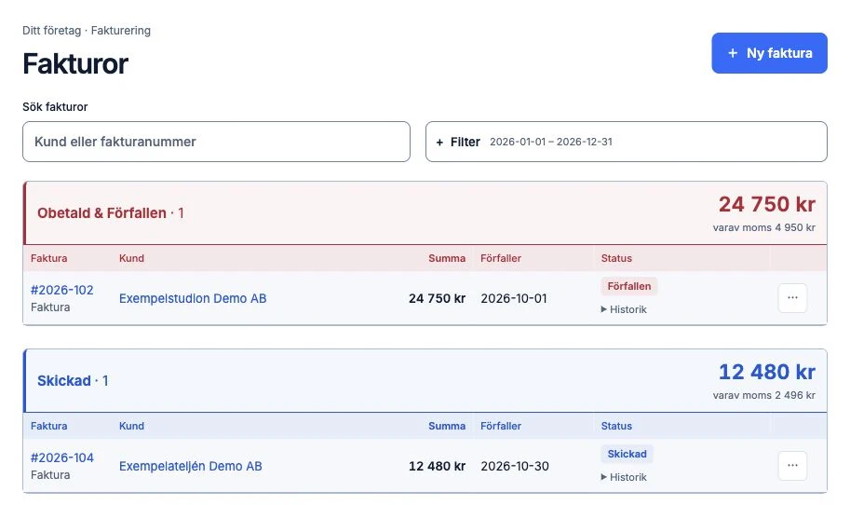
Task: Open customer Exempelateljén Demo AB
Action: click(x=190, y=466)
